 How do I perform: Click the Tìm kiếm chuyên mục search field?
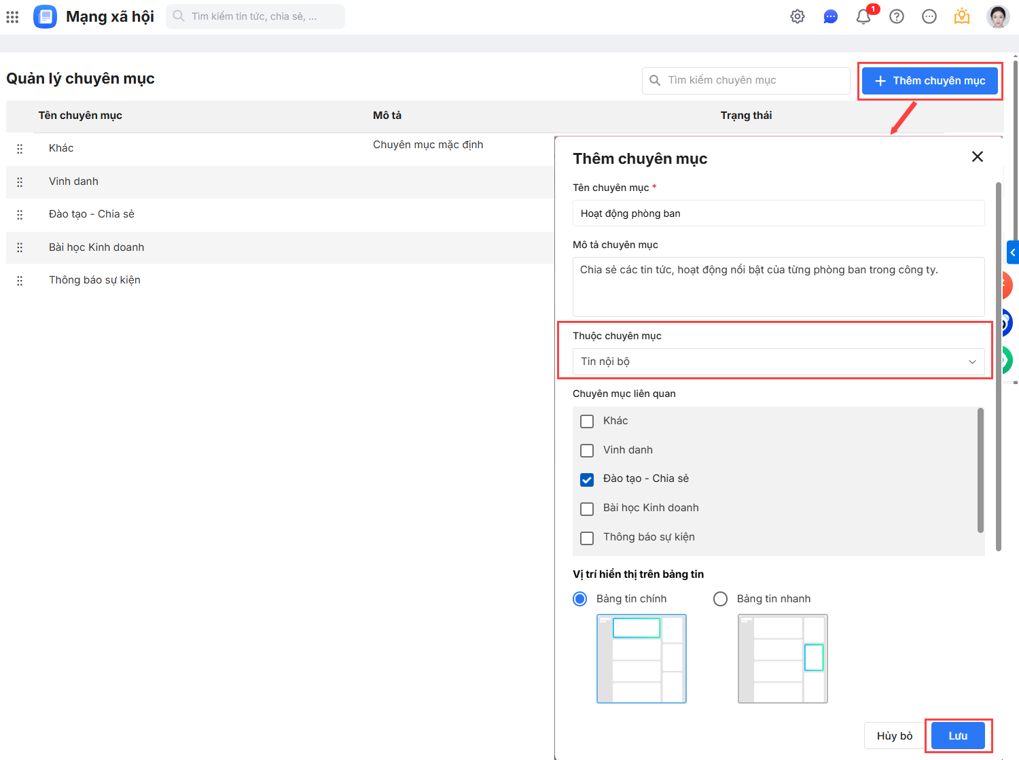(x=746, y=80)
